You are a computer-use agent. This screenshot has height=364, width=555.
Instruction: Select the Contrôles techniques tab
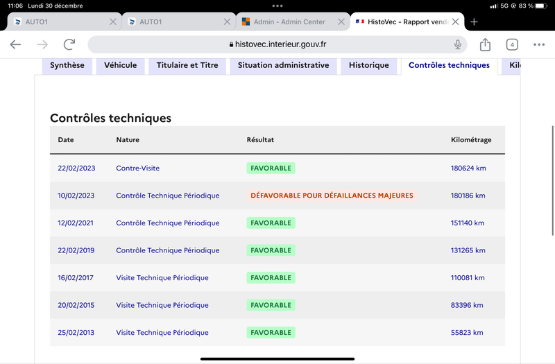tap(449, 65)
